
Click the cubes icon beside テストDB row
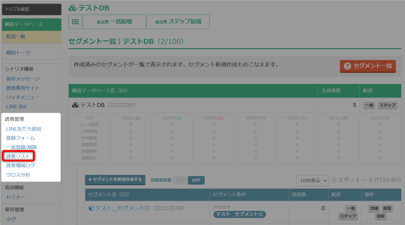coord(75,105)
